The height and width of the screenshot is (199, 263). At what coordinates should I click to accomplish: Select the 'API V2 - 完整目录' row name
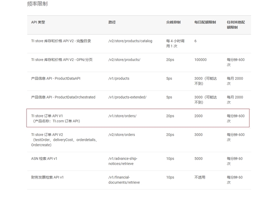tap(61, 41)
